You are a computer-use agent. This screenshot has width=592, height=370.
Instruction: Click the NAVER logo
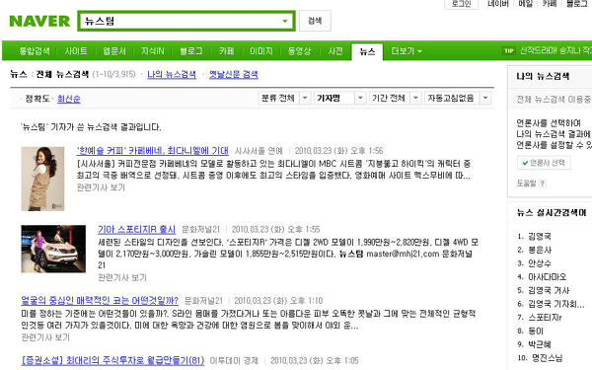pos(39,21)
